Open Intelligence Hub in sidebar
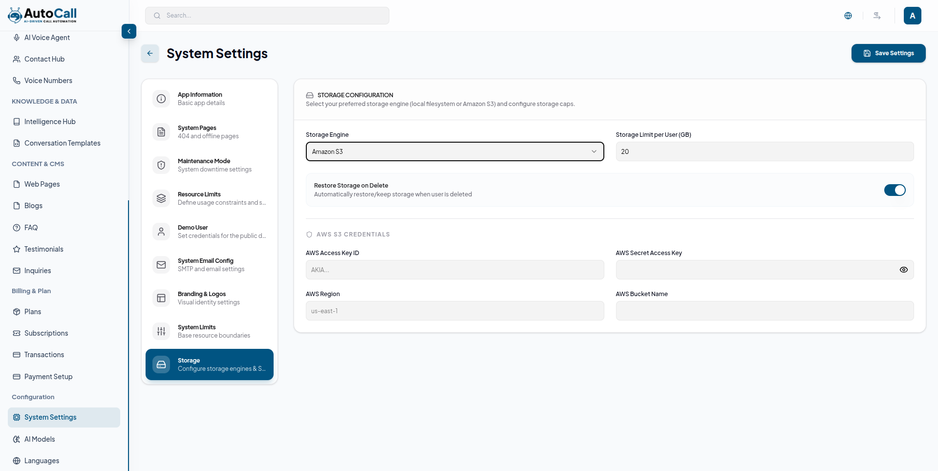The height and width of the screenshot is (471, 938). 64,122
